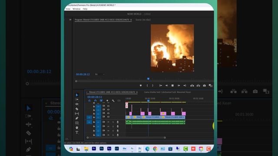Click the Go to In button
The width and height of the screenshot is (278, 156).
[161, 86]
